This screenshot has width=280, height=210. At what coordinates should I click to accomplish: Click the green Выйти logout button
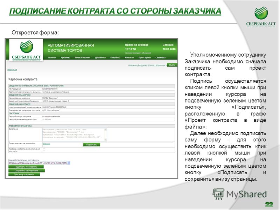[172, 65]
